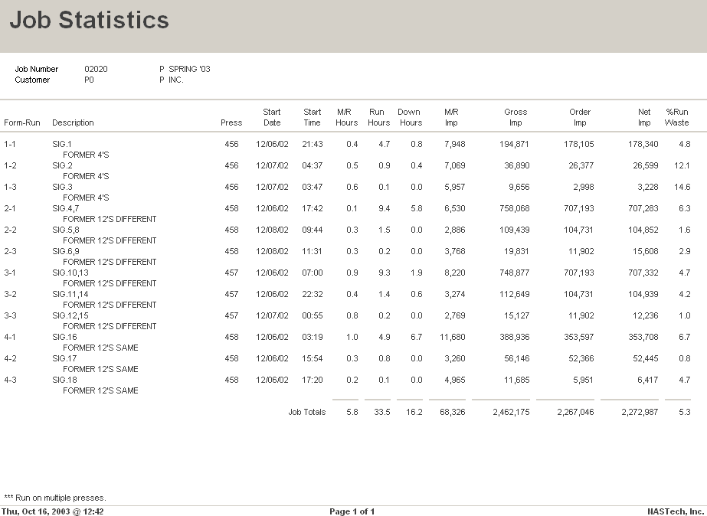Select form-run 4-2 row label
Screen dimensions: 707x516
10,359
